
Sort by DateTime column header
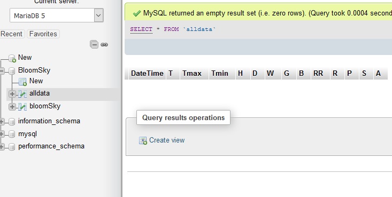[x=147, y=73]
